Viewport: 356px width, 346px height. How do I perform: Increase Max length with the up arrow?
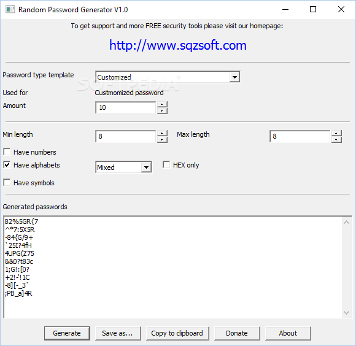tap(336, 133)
